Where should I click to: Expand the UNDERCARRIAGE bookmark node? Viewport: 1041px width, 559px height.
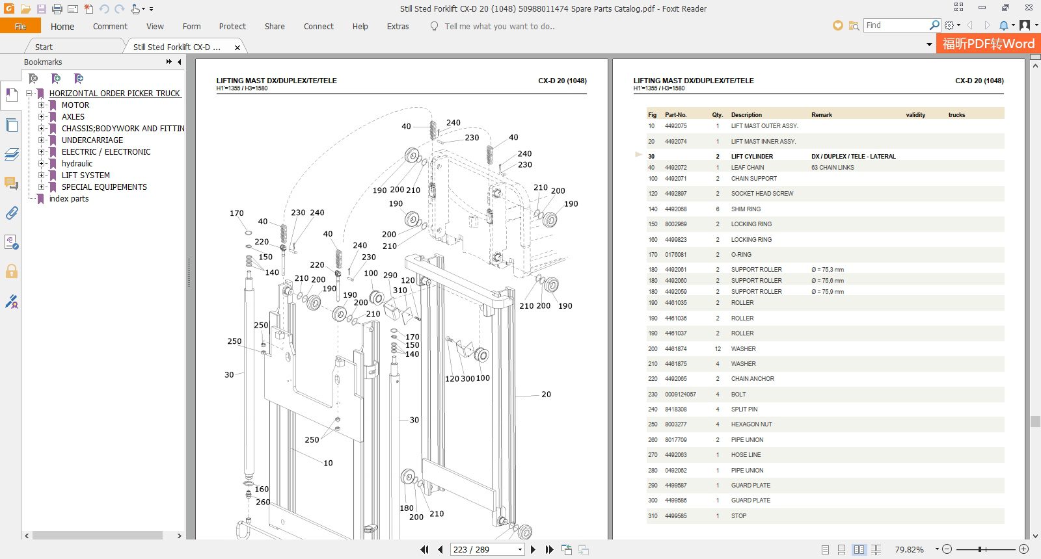click(42, 140)
